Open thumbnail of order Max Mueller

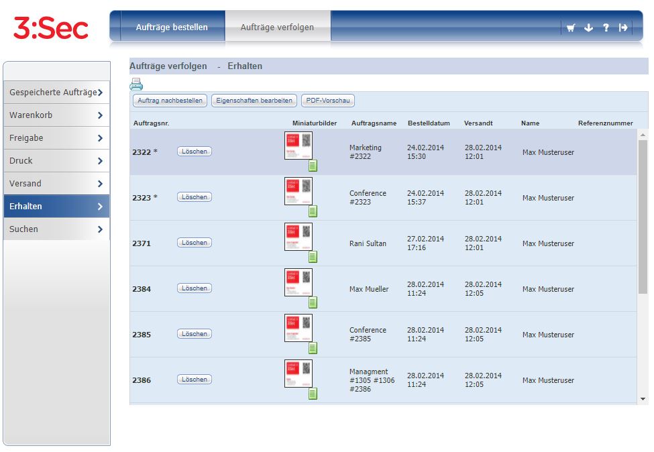click(x=298, y=282)
